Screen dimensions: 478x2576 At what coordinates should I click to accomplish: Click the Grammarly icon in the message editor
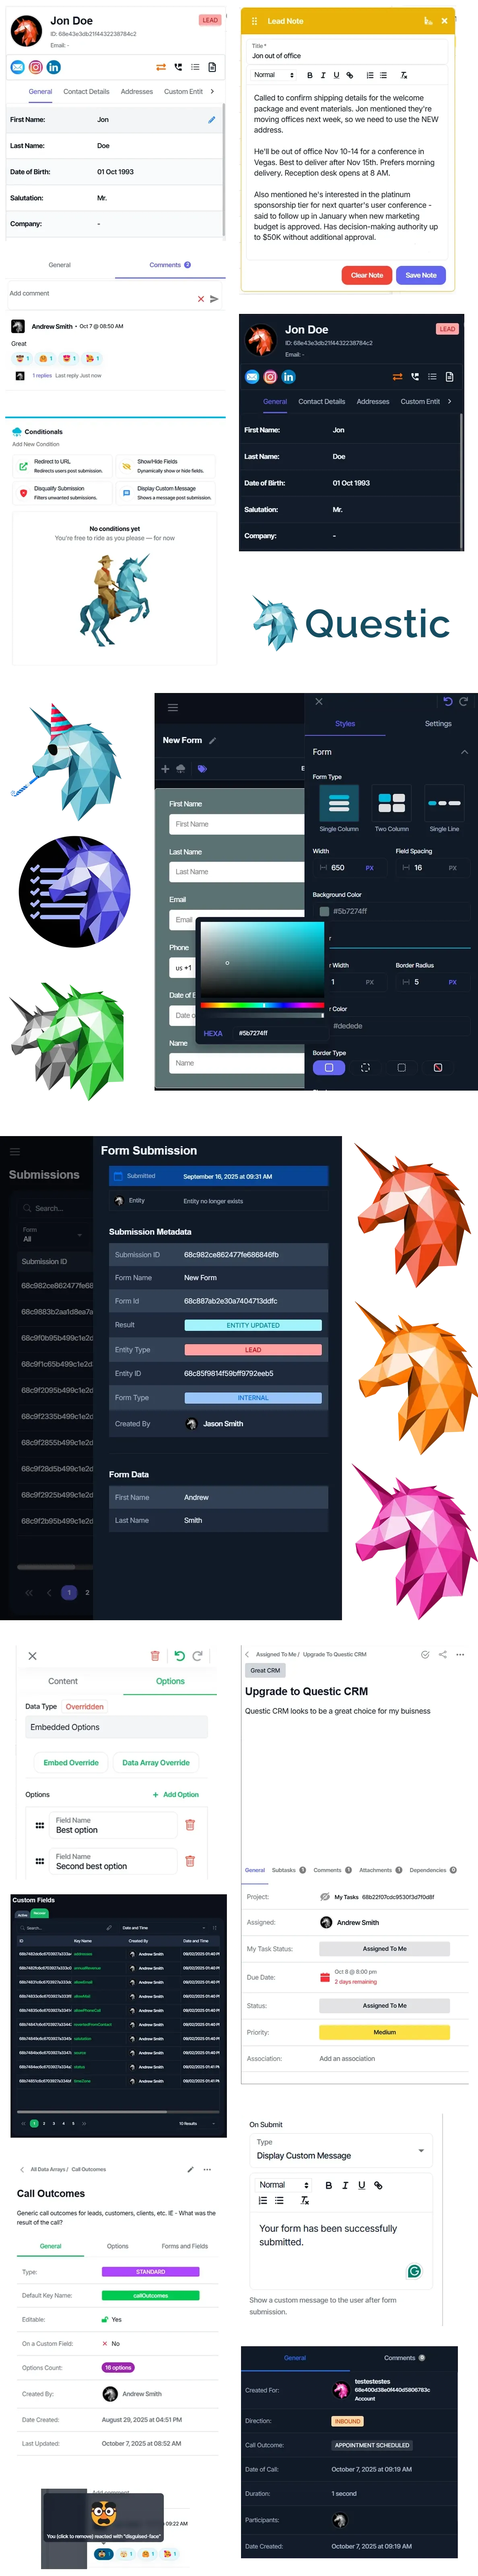(414, 2271)
